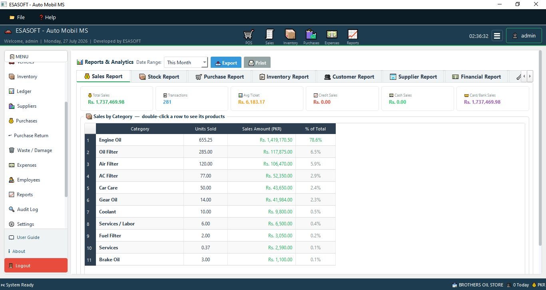Click the Cash Sales summary card

point(417,99)
